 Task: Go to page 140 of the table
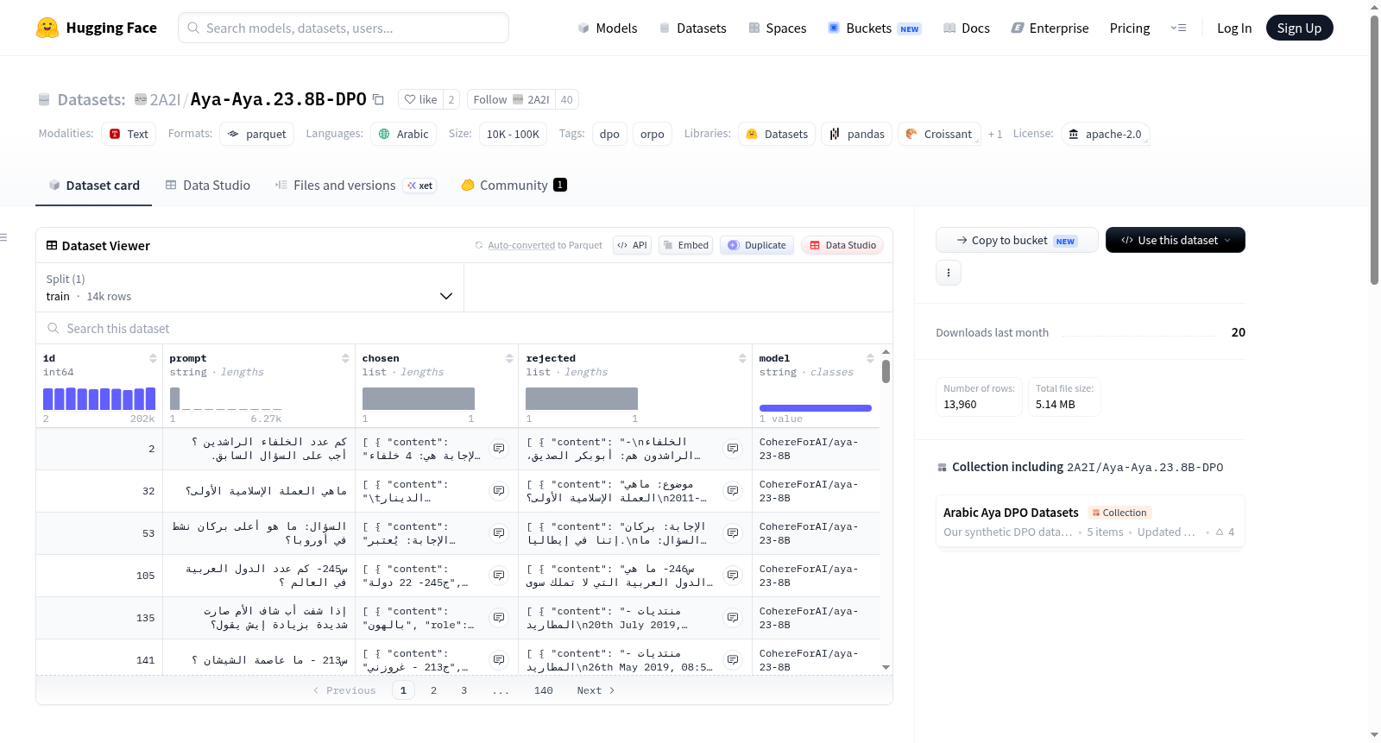click(x=543, y=690)
